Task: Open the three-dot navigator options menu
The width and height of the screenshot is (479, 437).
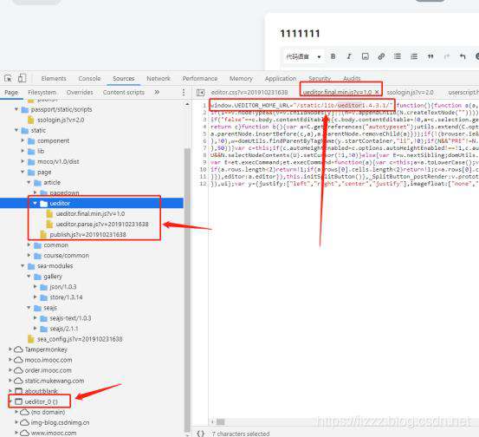Action: point(184,93)
